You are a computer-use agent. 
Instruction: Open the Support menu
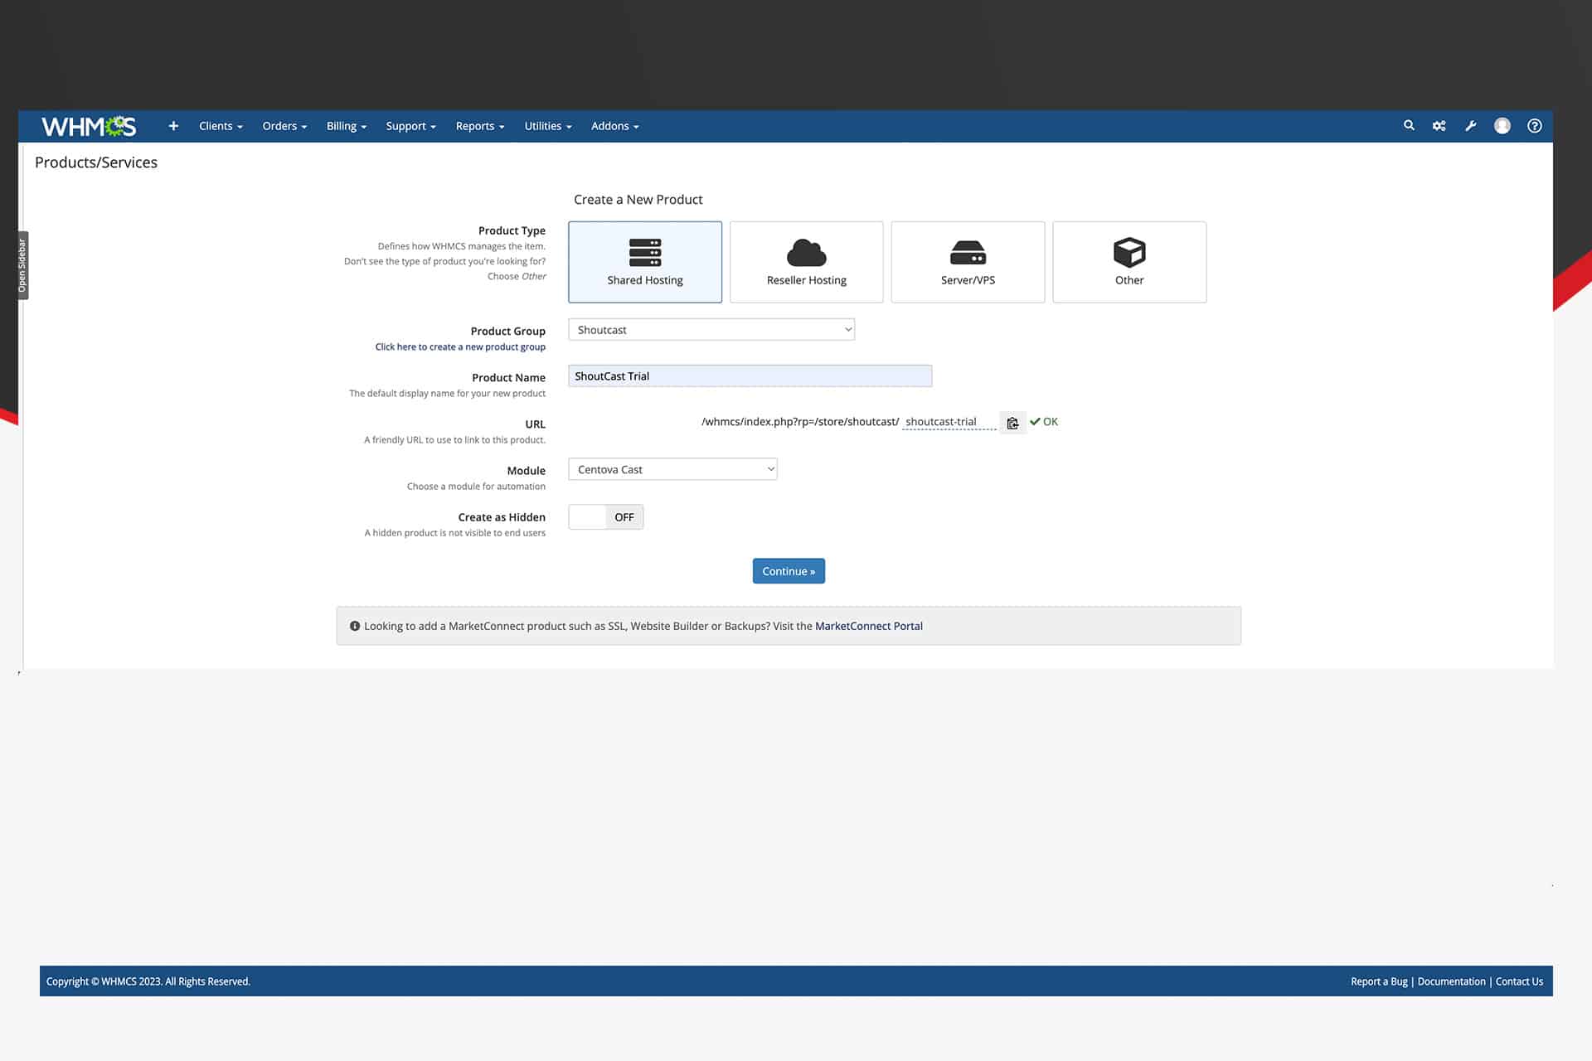(x=410, y=126)
